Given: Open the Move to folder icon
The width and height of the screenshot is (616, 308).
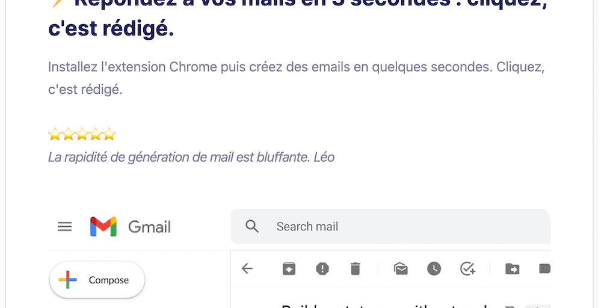Looking at the screenshot, I should pyautogui.click(x=512, y=269).
